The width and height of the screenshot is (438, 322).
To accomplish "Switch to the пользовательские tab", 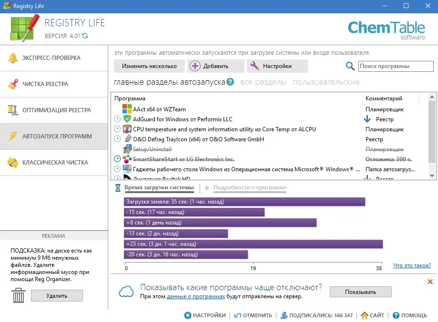I will tap(326, 82).
